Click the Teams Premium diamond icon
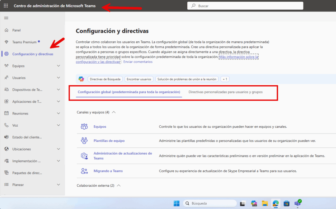The height and width of the screenshot is (209, 336). coord(6,42)
